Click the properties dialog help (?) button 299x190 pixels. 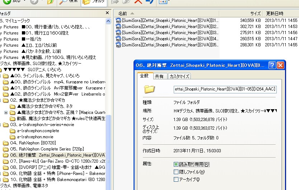pyautogui.click(x=272, y=65)
